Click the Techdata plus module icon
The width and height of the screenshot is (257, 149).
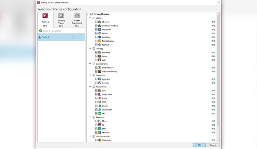pyautogui.click(x=100, y=41)
